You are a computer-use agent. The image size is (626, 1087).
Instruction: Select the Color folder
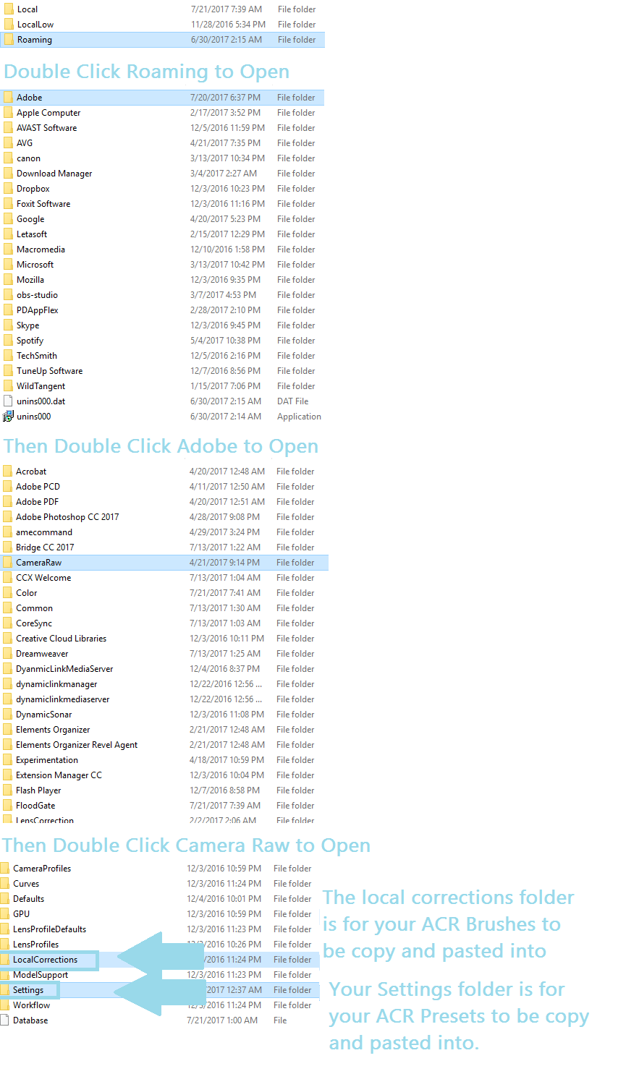tap(26, 593)
